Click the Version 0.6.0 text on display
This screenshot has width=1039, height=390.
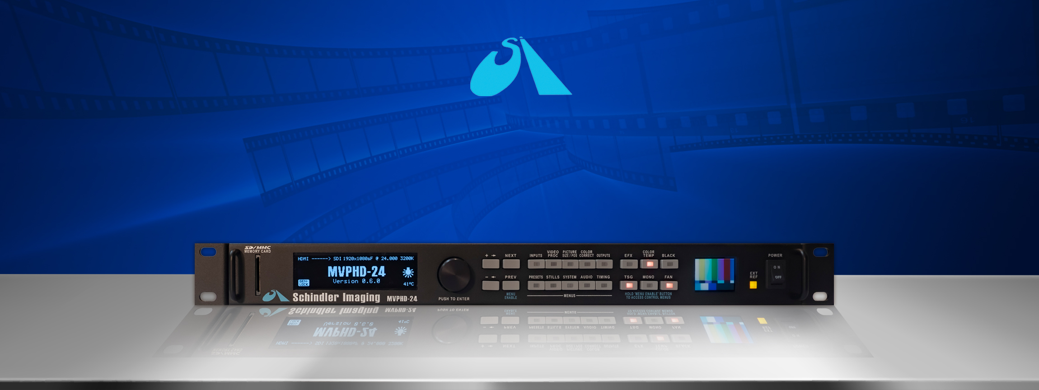click(x=356, y=281)
